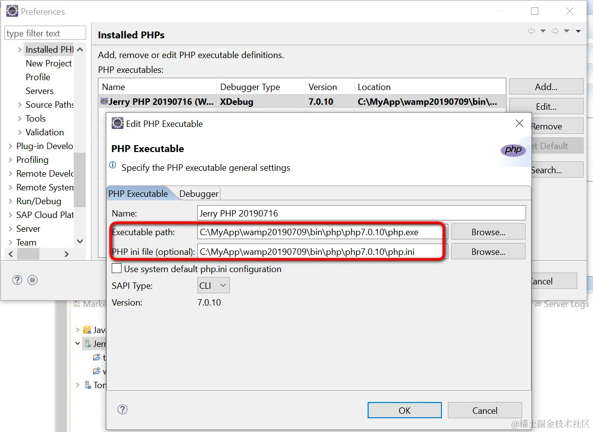Click the Name field with Jerry PHP 20190716
Image resolution: width=593 pixels, height=432 pixels.
pos(362,213)
